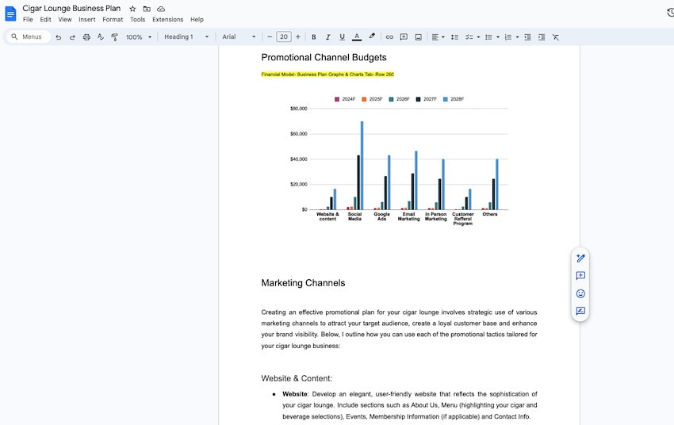This screenshot has height=425, width=674.
Task: Open version history clock icon
Action: pyautogui.click(x=670, y=13)
